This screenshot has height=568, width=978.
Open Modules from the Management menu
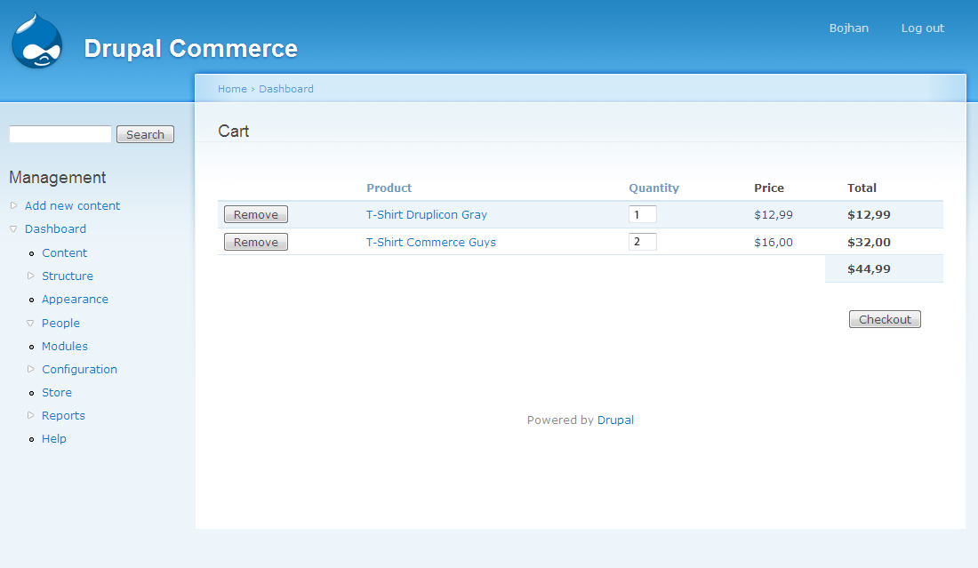pyautogui.click(x=64, y=346)
